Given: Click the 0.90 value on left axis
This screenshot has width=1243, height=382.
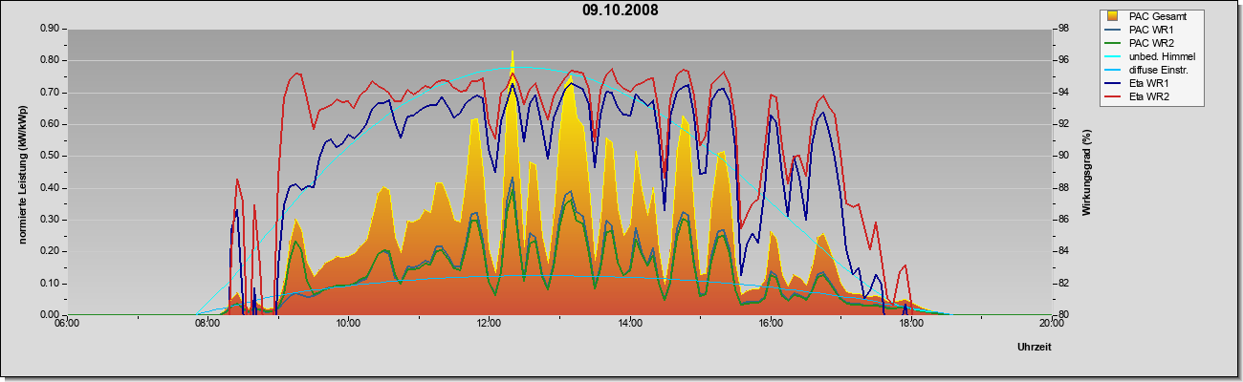Looking at the screenshot, I should click(50, 29).
